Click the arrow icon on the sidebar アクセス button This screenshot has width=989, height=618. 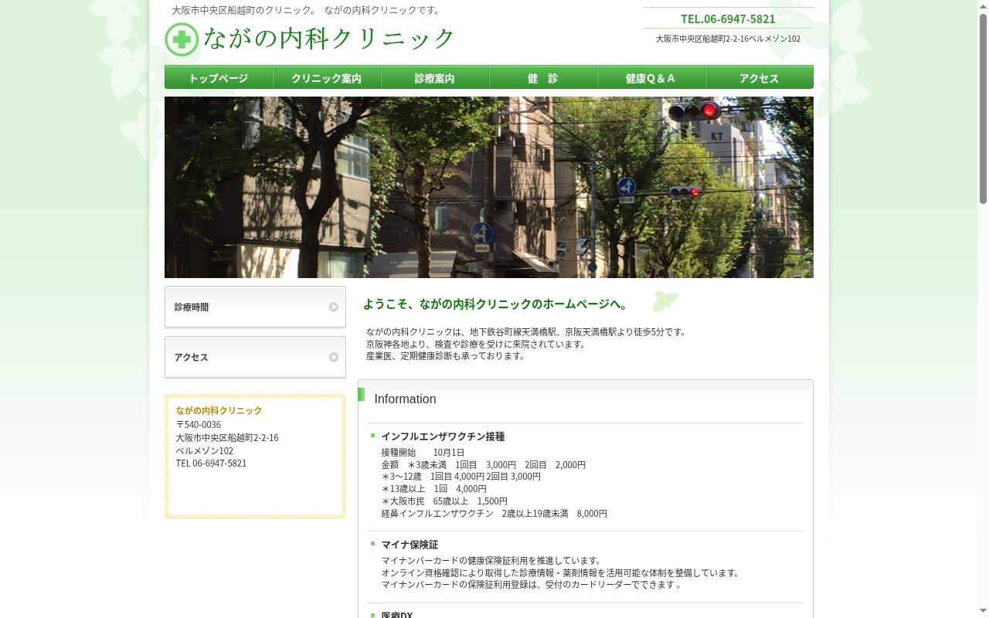pyautogui.click(x=334, y=357)
